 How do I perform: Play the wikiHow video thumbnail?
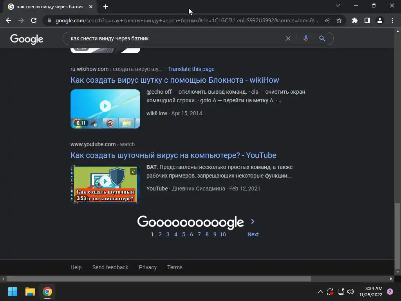coord(105,109)
